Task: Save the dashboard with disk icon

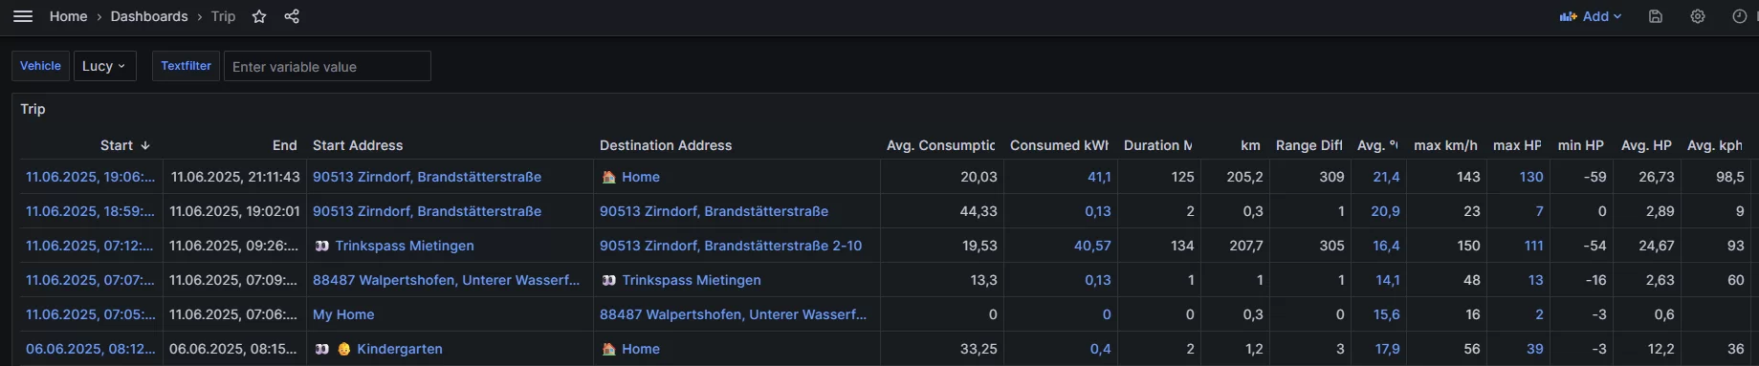Action: [x=1656, y=16]
